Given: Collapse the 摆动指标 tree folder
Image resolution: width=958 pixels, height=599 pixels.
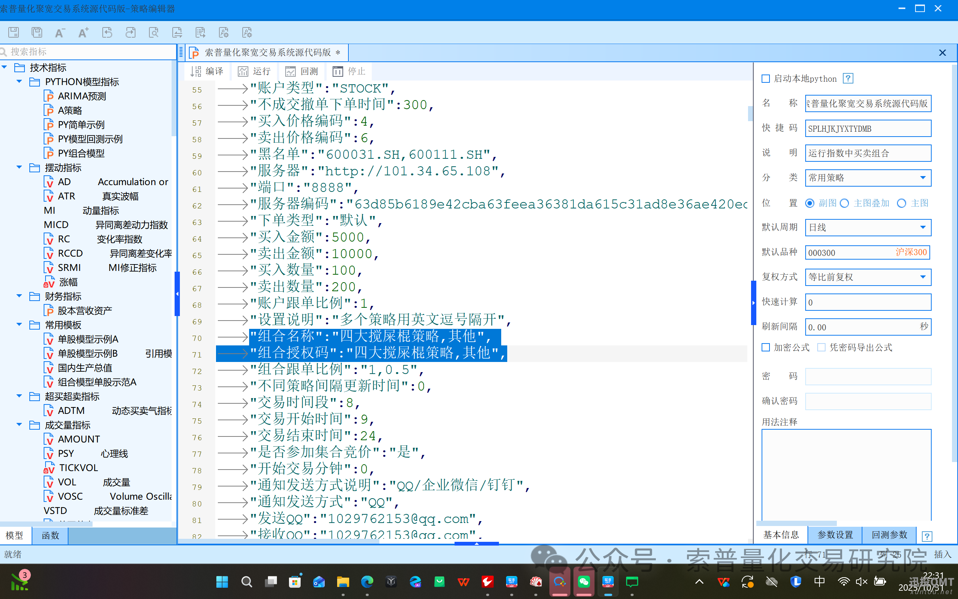Looking at the screenshot, I should tap(19, 167).
